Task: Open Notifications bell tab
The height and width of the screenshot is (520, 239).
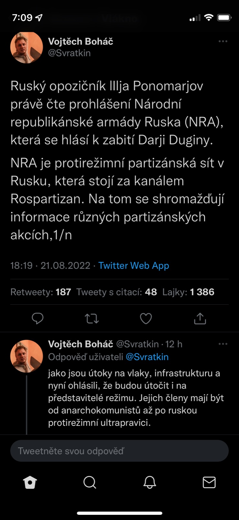Action: pyautogui.click(x=150, y=482)
